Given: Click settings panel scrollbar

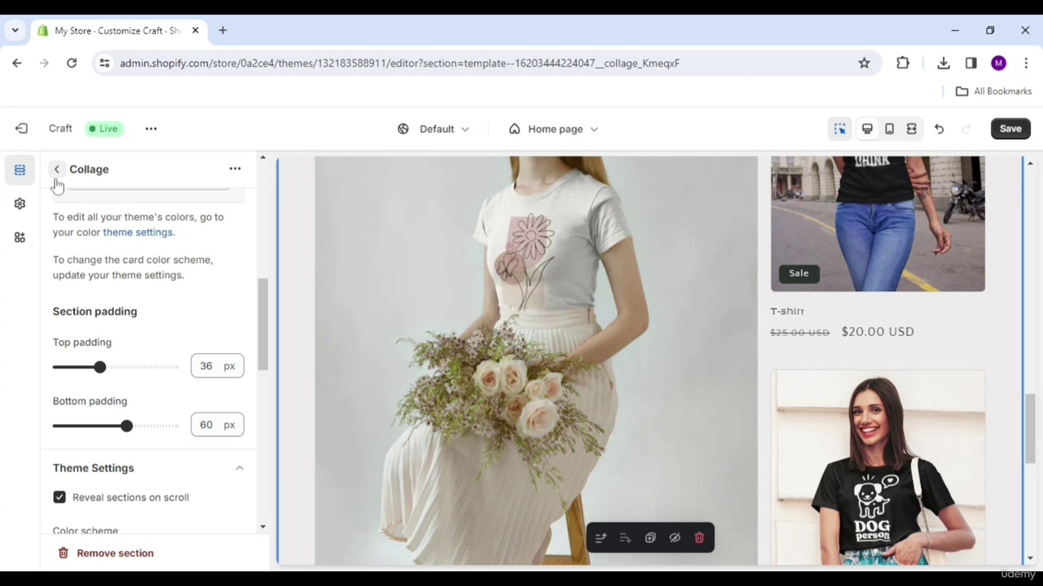Looking at the screenshot, I should [262, 324].
